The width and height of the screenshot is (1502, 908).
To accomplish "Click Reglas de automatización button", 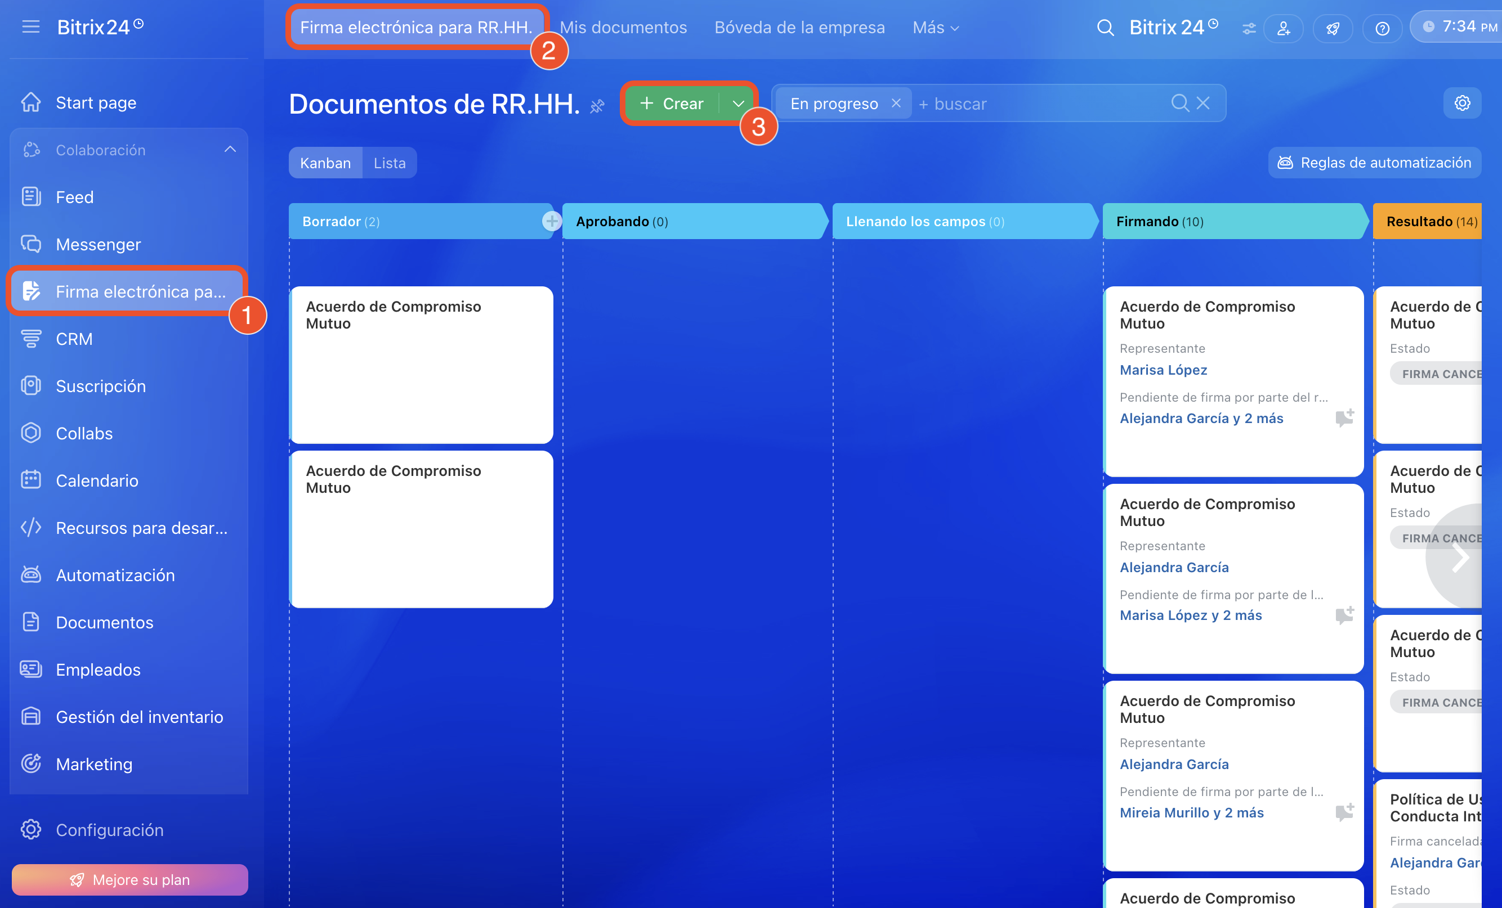I will point(1374,163).
